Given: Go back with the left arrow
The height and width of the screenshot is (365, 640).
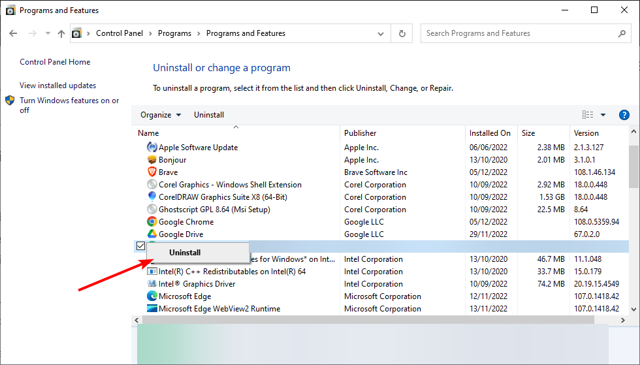Looking at the screenshot, I should [13, 33].
